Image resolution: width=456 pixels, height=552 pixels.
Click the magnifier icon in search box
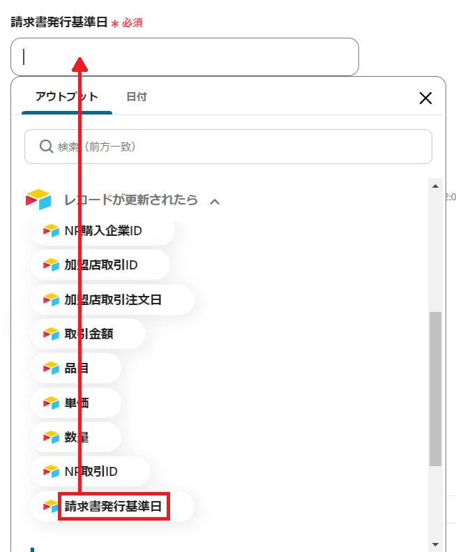46,146
